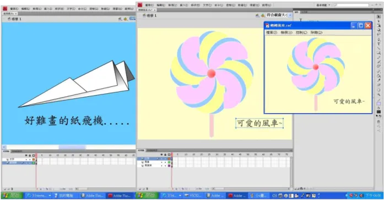Click the 場景 1 scene label on right stage
This screenshot has height=200, width=384.
tap(152, 15)
